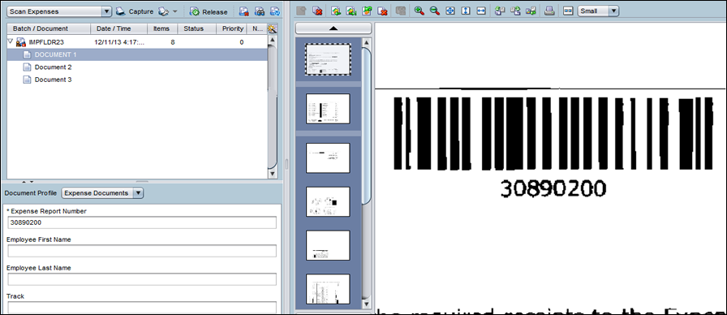Click the grayed page split icon

(x=400, y=11)
